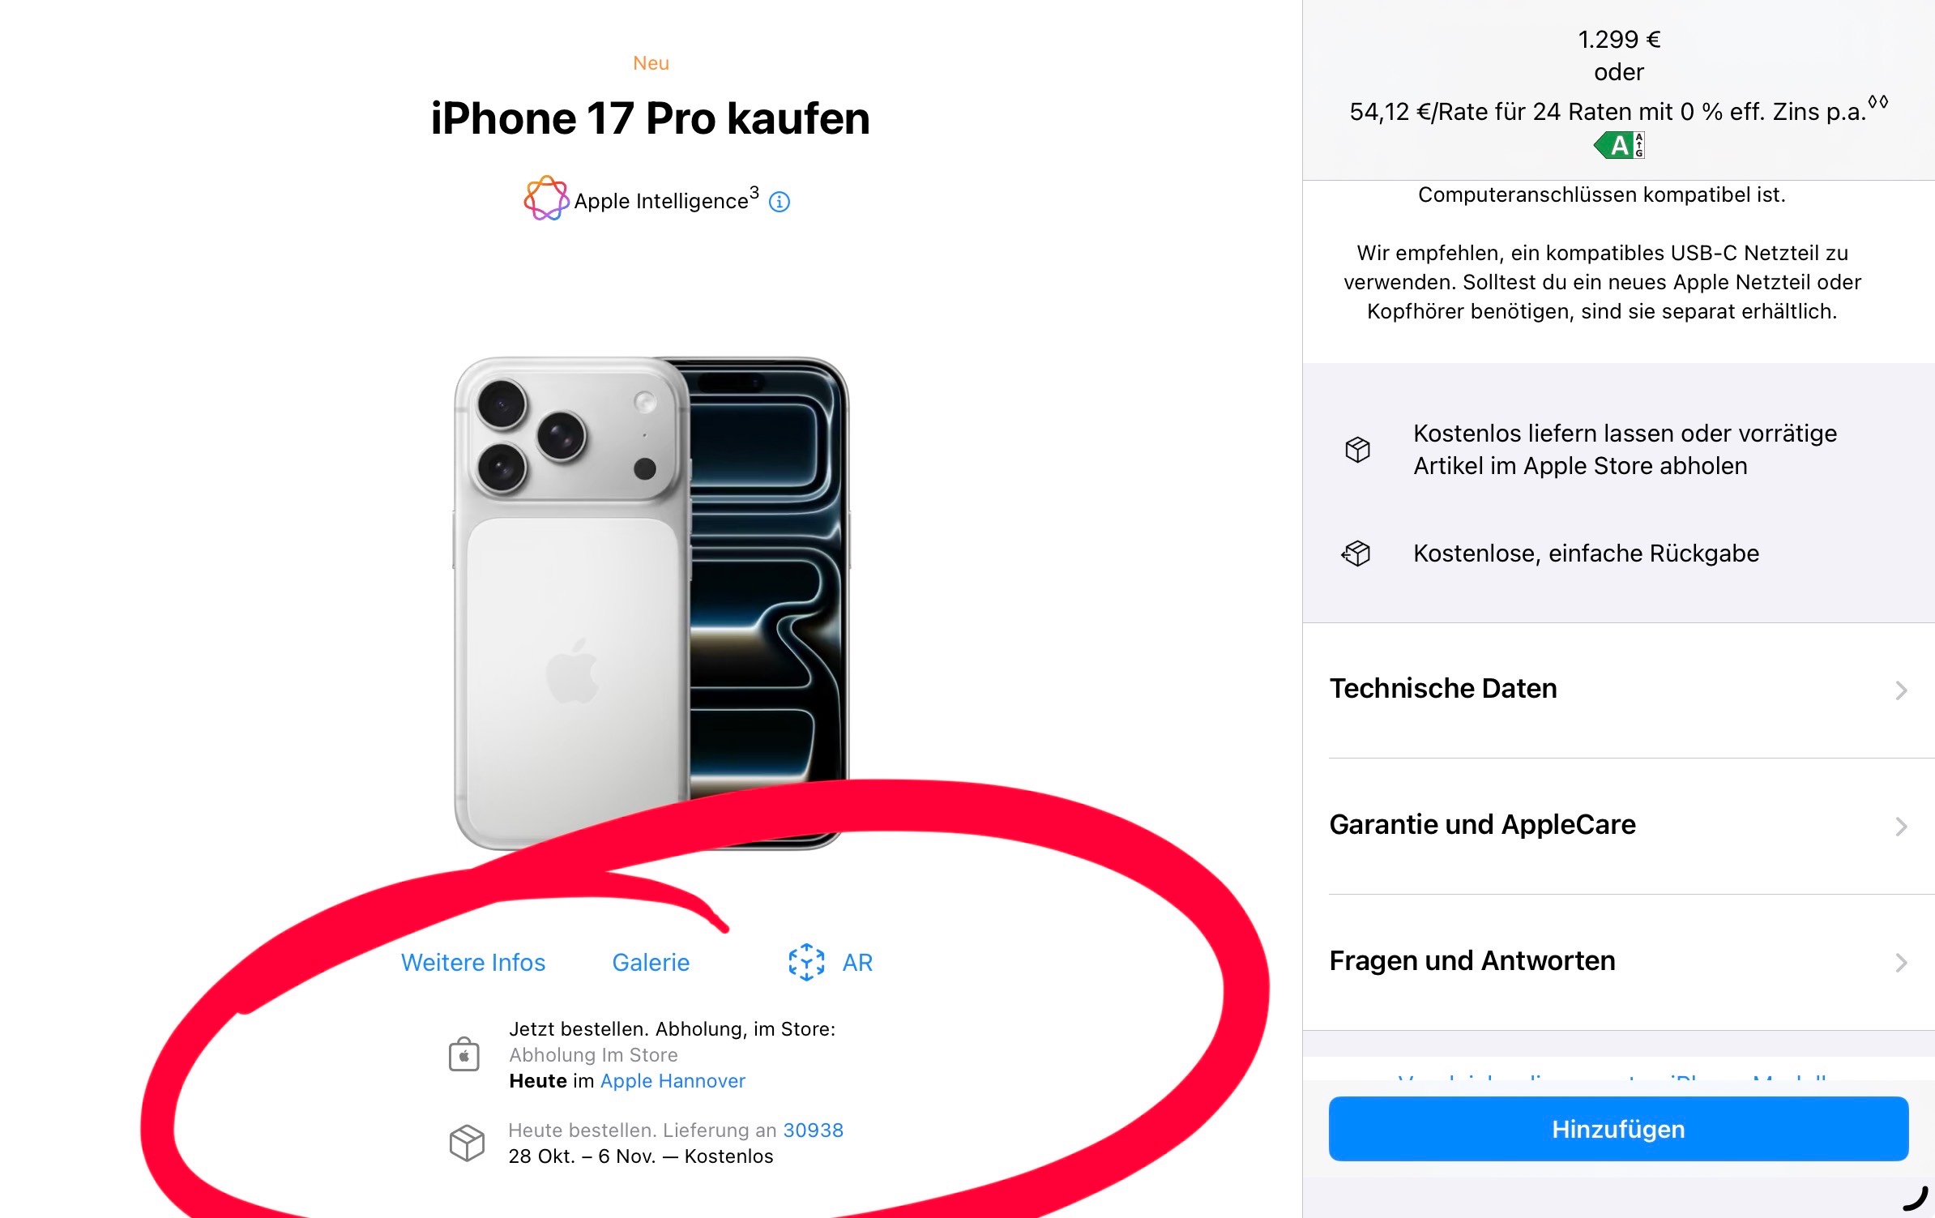Click the delivery box icon beside Lieferung

point(467,1143)
